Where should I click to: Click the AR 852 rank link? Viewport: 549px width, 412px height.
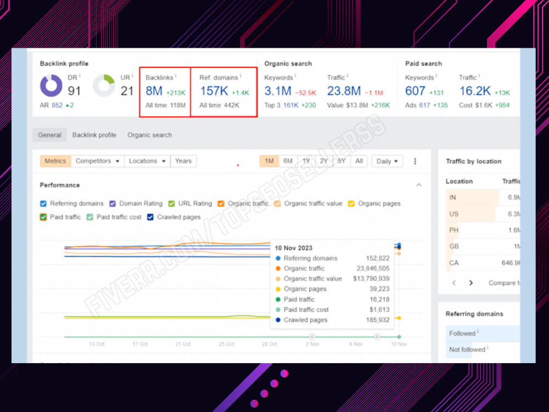click(x=57, y=105)
